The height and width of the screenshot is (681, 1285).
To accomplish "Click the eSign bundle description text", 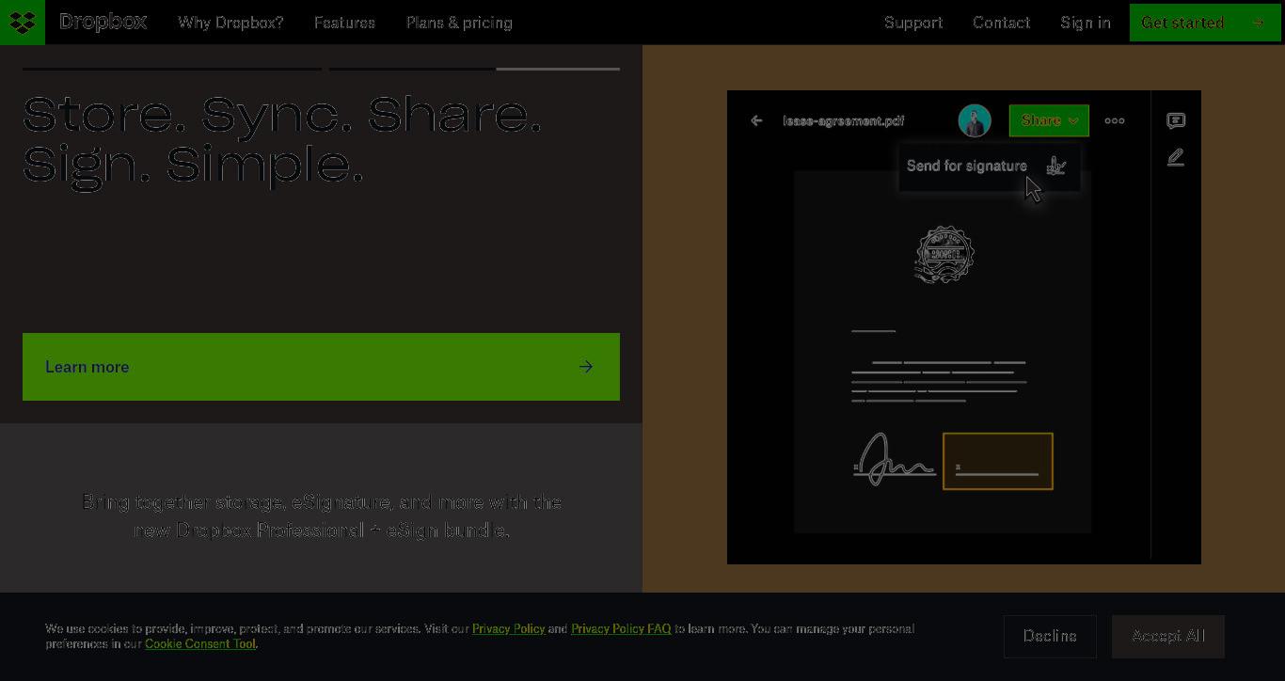I will [x=322, y=516].
